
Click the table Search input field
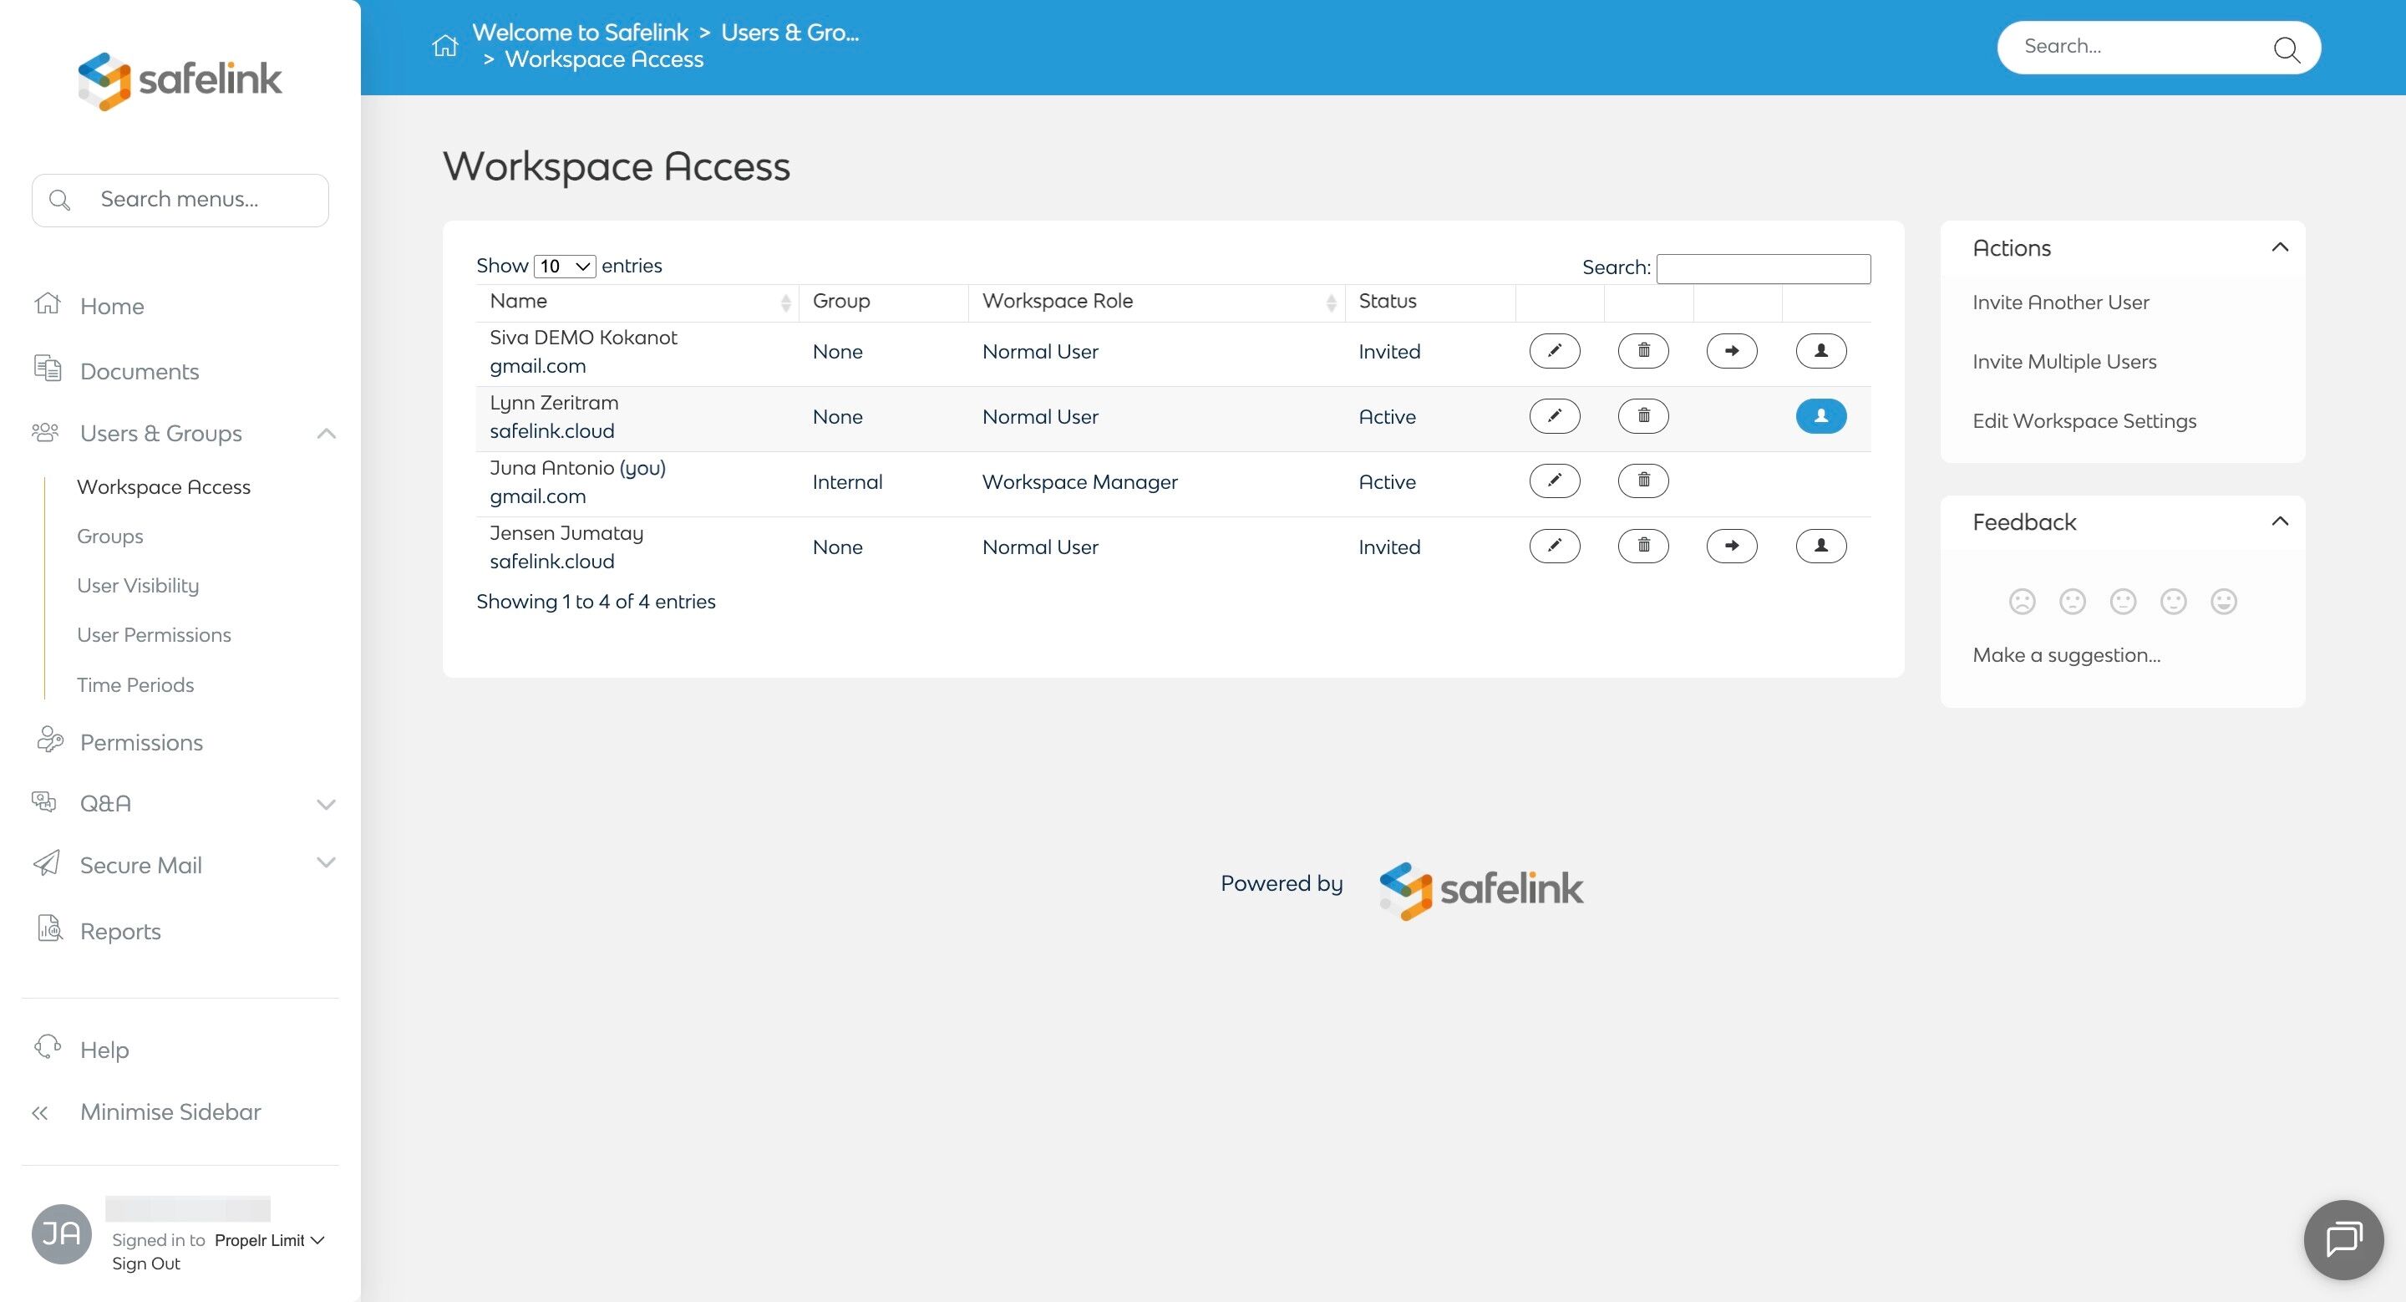pyautogui.click(x=1763, y=269)
